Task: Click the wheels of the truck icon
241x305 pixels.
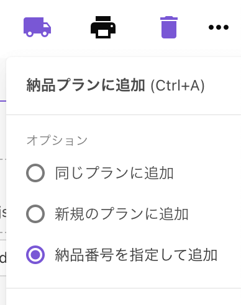Action: point(37,33)
